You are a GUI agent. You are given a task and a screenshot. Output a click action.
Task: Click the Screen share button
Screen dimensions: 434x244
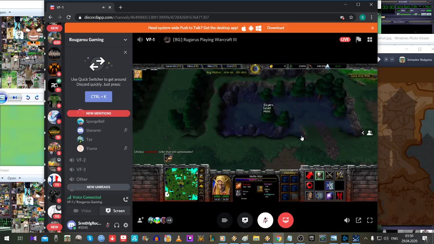click(x=115, y=211)
